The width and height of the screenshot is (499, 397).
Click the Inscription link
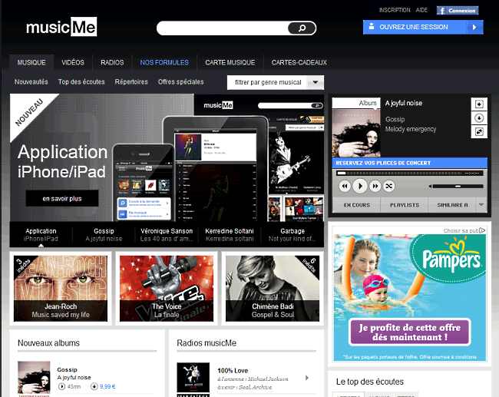(395, 10)
